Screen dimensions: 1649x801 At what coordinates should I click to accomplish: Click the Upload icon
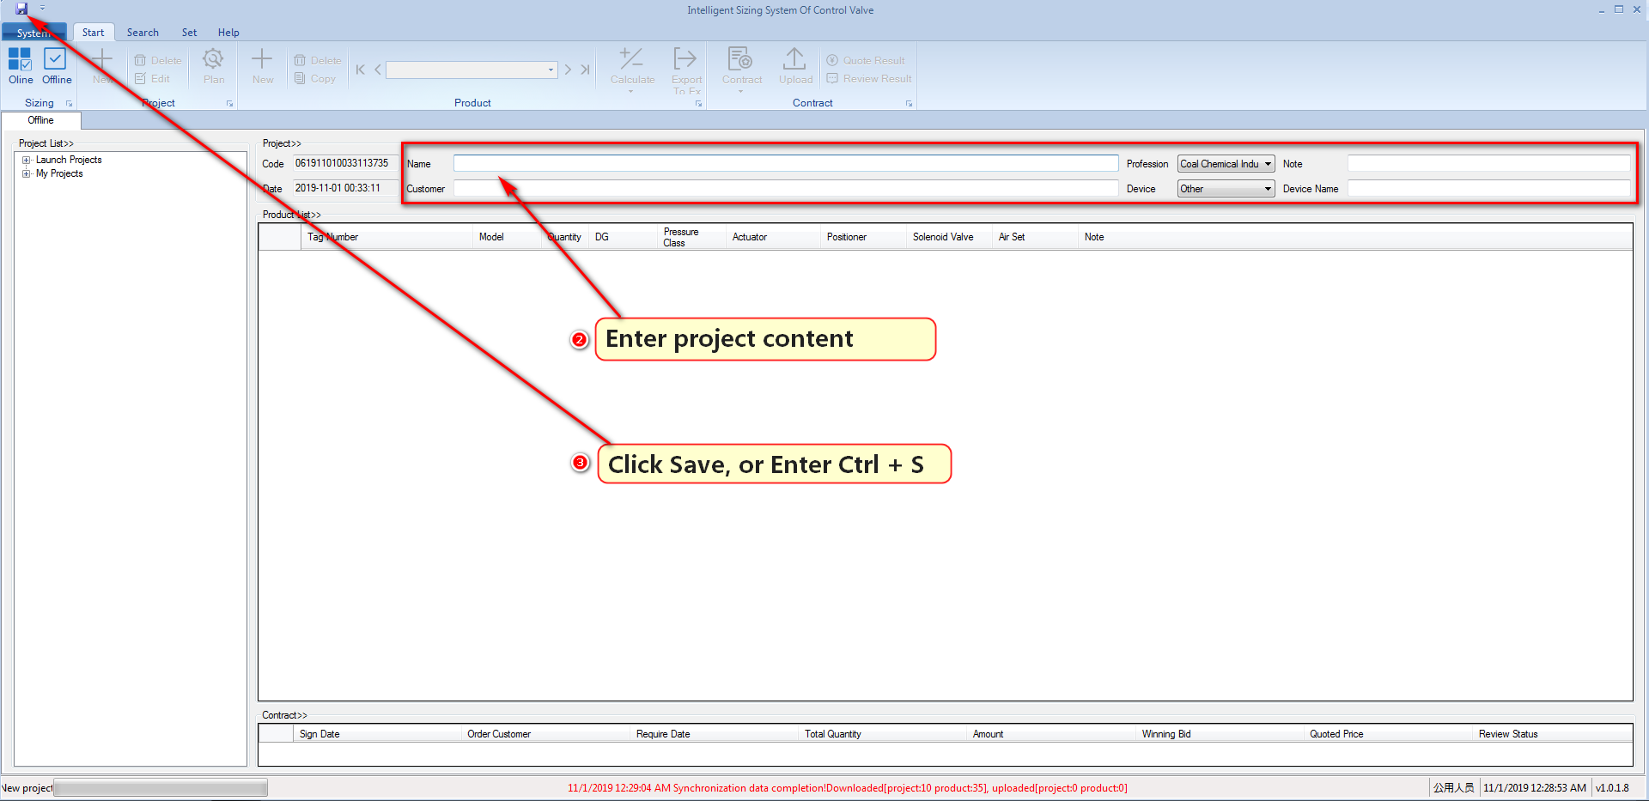[x=795, y=66]
